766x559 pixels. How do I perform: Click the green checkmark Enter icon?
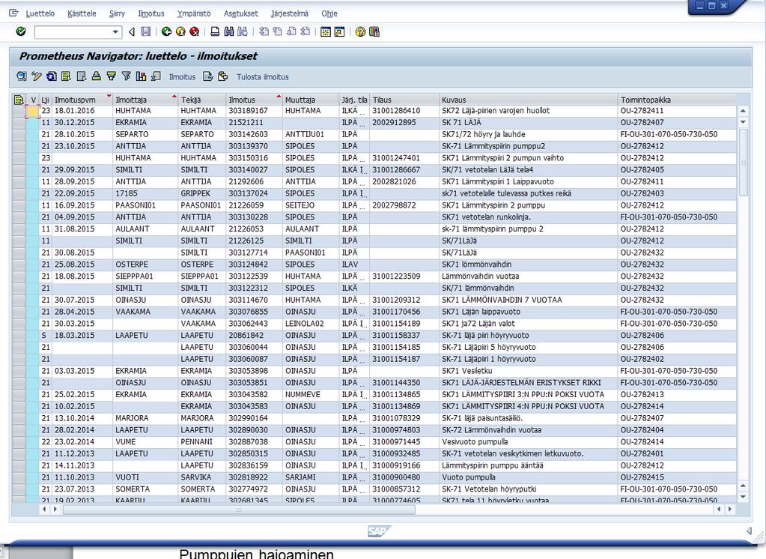coord(21,31)
